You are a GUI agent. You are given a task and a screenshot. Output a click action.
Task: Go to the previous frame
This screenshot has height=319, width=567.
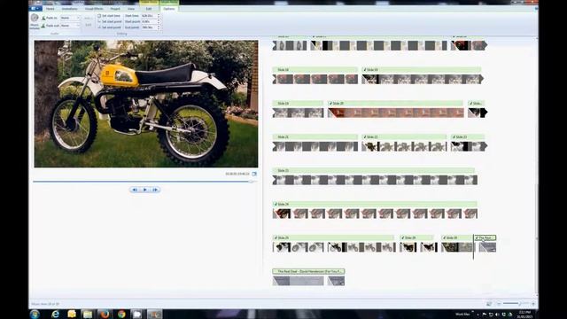click(x=135, y=190)
